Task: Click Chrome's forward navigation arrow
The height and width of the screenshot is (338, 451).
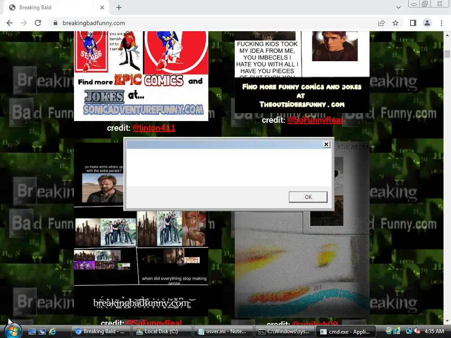Action: [24, 23]
